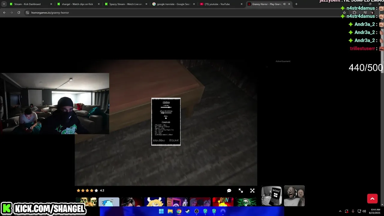The height and width of the screenshot is (216, 384).
Task: Open a new browser tab
Action: [x=296, y=4]
